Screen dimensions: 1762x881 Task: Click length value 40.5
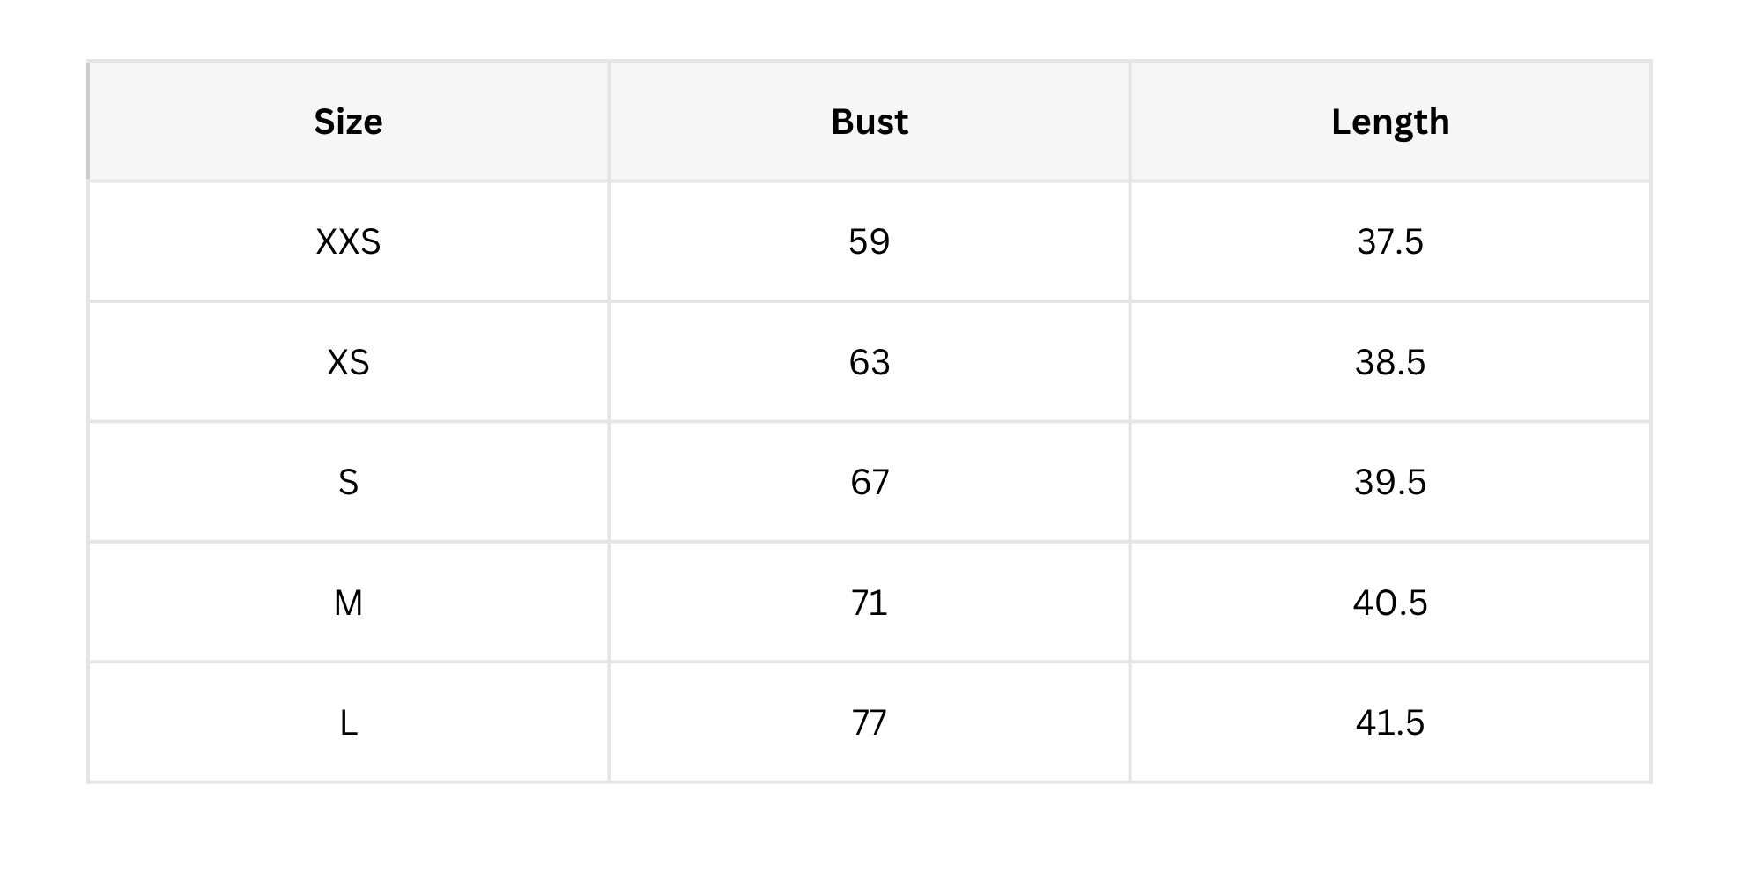[x=1390, y=603]
